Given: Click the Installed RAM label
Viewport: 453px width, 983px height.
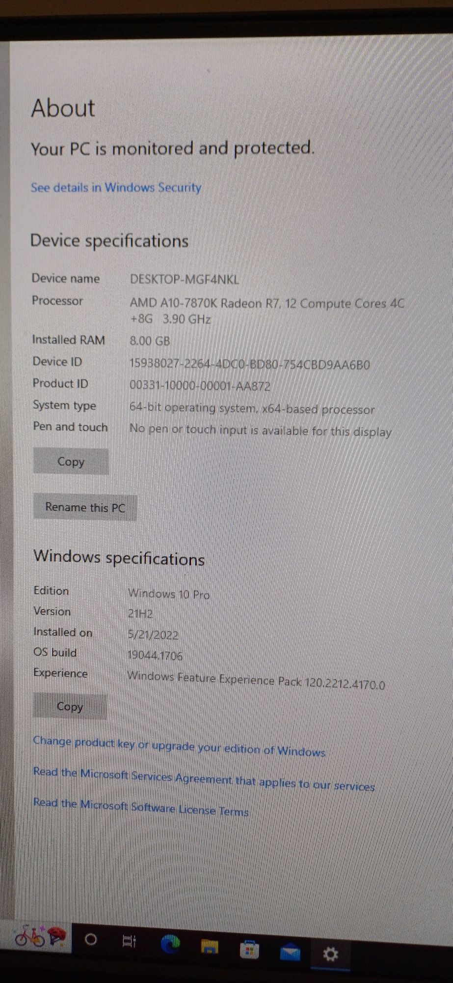Looking at the screenshot, I should coord(69,340).
